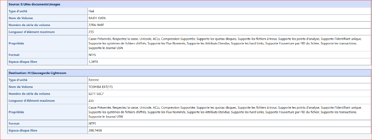
Task: Select the free space value "288,74GB"
Action: tap(95, 130)
